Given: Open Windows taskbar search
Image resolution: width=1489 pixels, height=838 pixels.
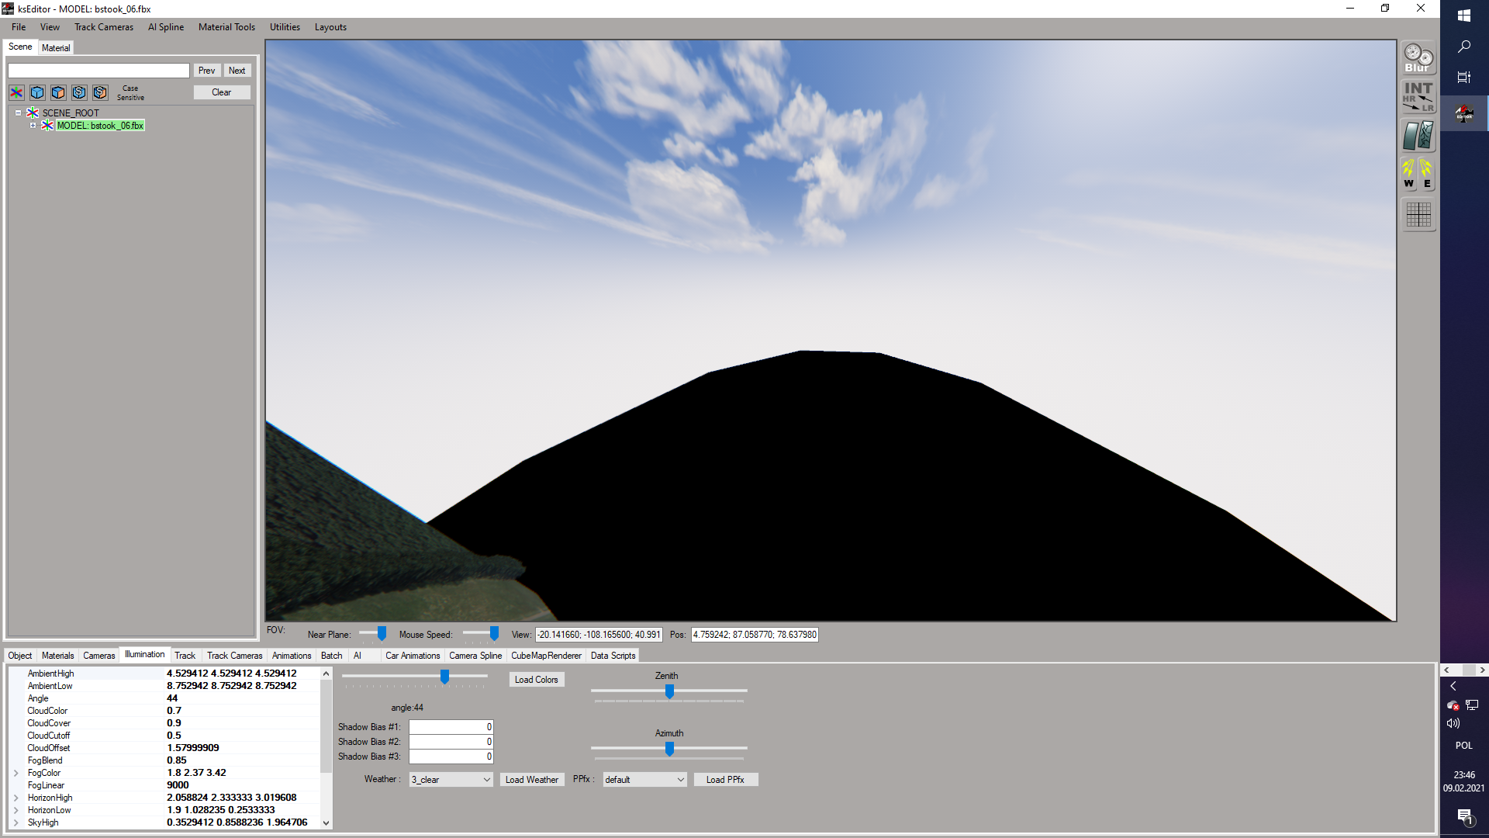Looking at the screenshot, I should (x=1464, y=47).
